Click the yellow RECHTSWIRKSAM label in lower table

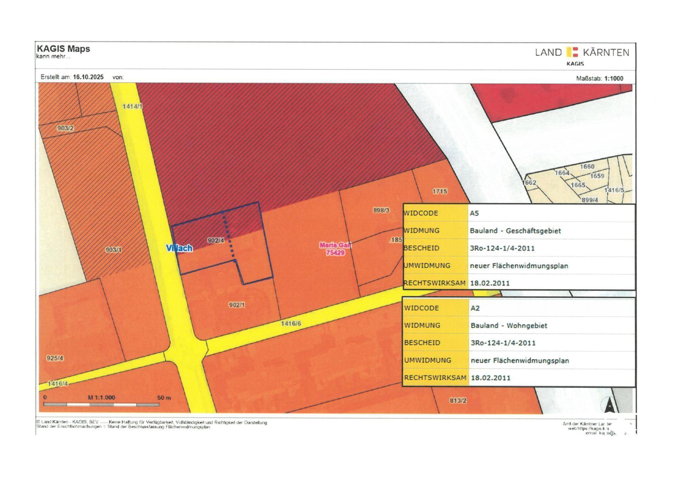tap(435, 378)
